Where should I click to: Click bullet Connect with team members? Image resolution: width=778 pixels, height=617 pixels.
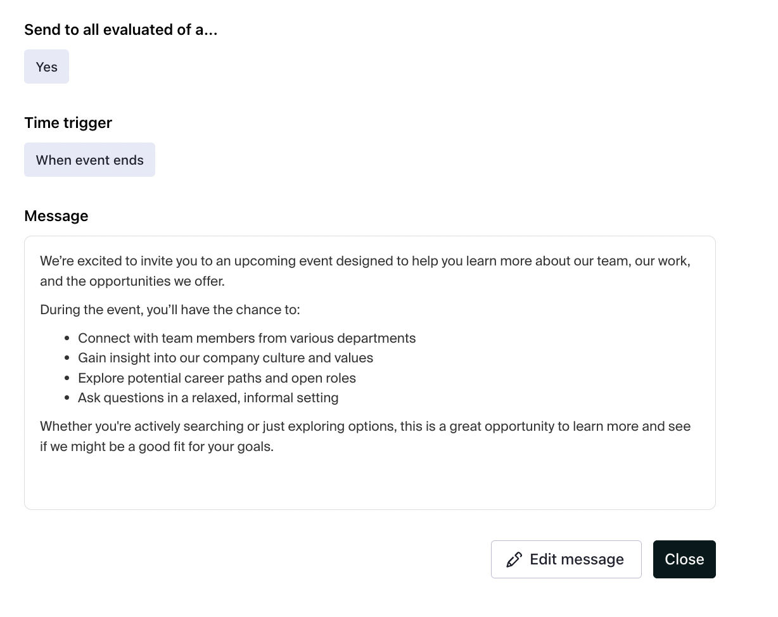[246, 338]
